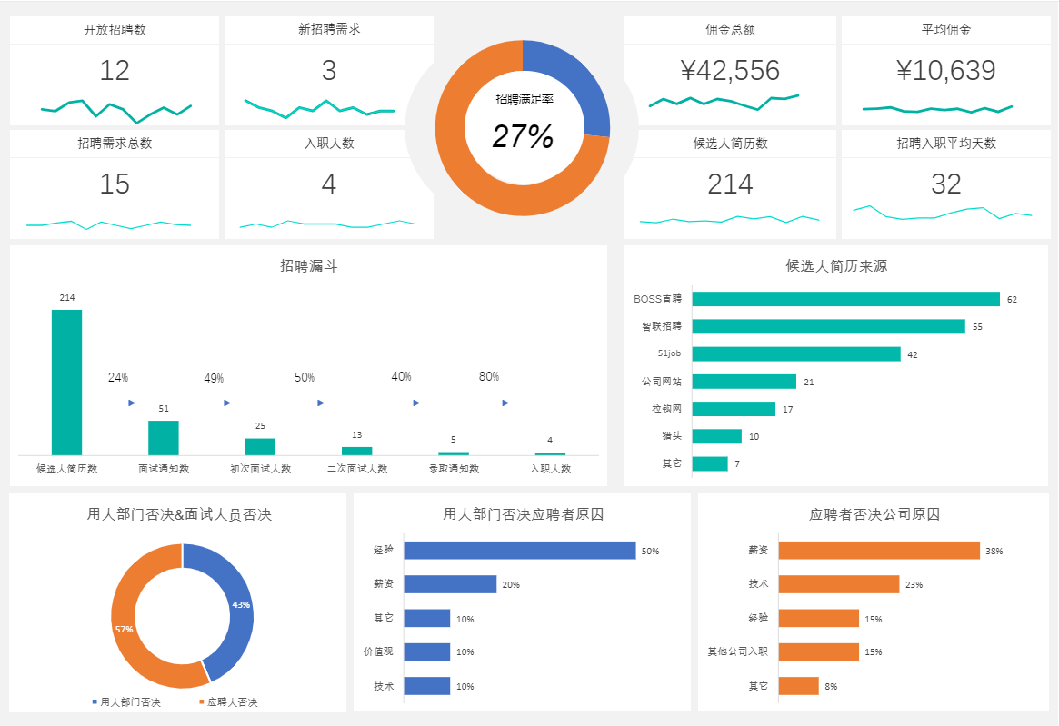Click the 猎头 bar in resume sources
The height and width of the screenshot is (726, 1059).
(x=715, y=436)
